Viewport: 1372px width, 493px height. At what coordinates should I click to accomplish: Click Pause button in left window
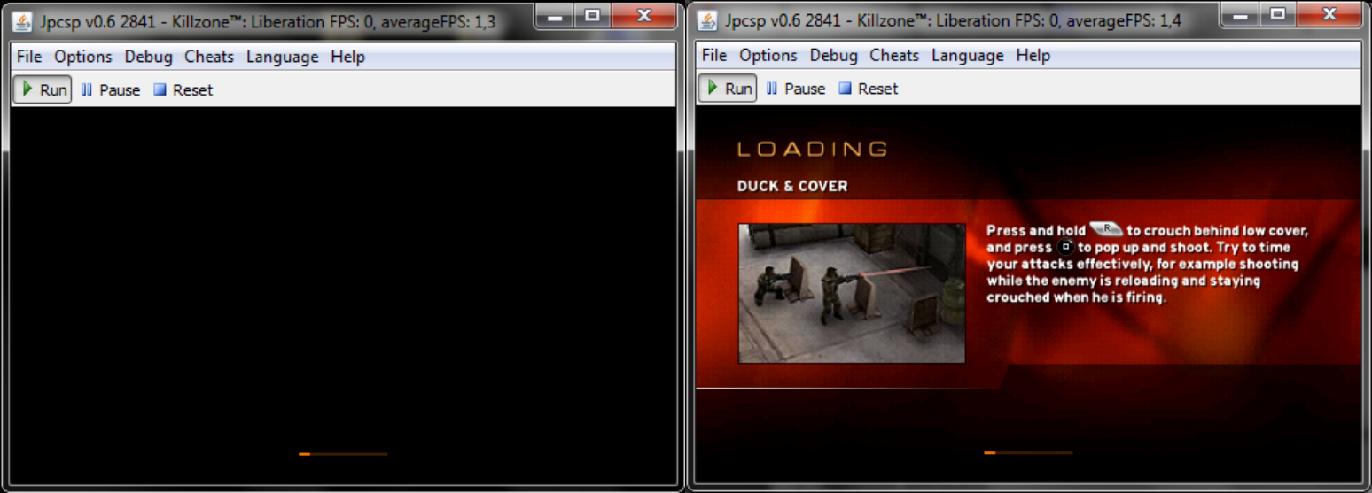(x=111, y=89)
